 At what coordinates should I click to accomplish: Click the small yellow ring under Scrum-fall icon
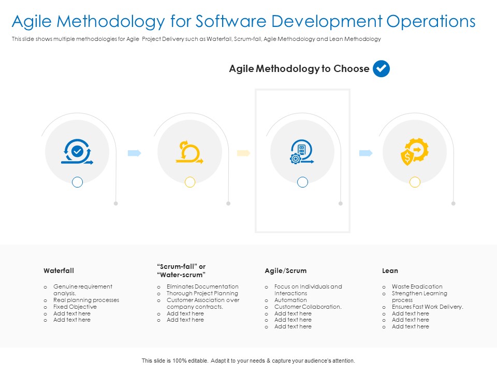190,182
